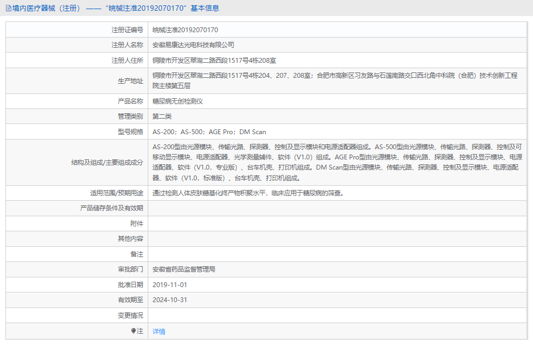
Task: Select the 结构及组成 description cell
Action: [x=332, y=162]
